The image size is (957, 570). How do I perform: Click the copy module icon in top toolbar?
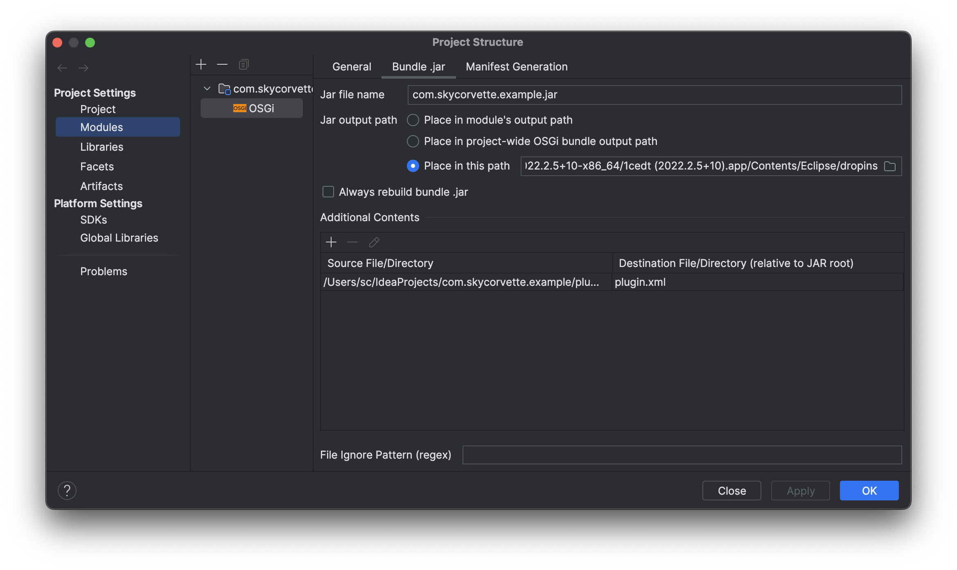pos(244,64)
